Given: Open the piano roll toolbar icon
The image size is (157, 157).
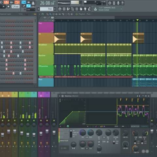Looking at the screenshot, I should (x=68, y=9).
